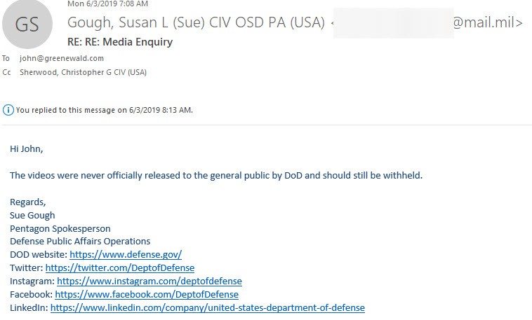The image size is (532, 320).
Task: Click the 'Sue Gough' signature name
Action: pyautogui.click(x=32, y=216)
